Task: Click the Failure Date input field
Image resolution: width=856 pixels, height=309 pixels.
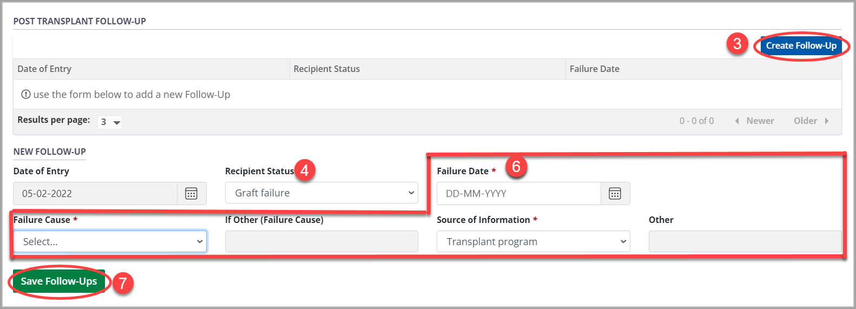Action: [519, 194]
